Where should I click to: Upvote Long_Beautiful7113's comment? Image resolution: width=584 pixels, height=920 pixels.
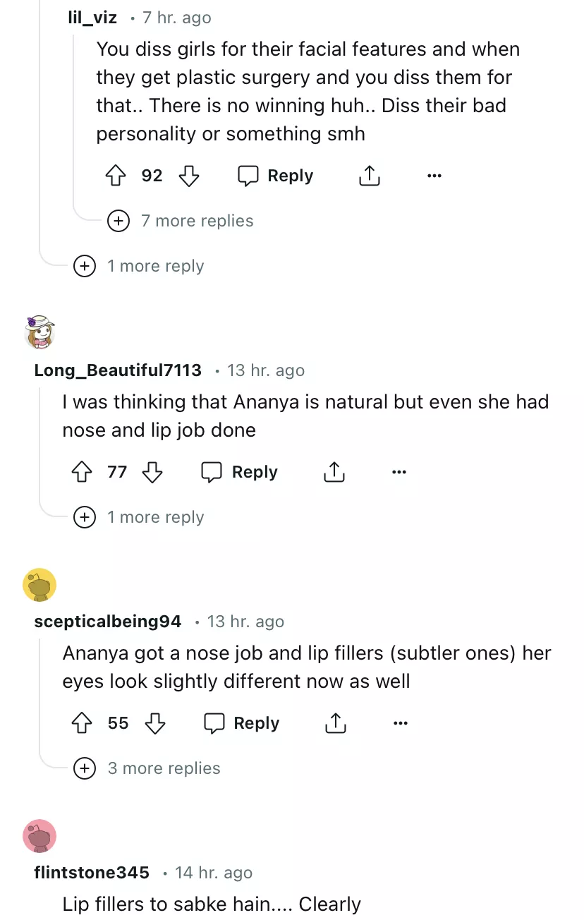(x=83, y=472)
